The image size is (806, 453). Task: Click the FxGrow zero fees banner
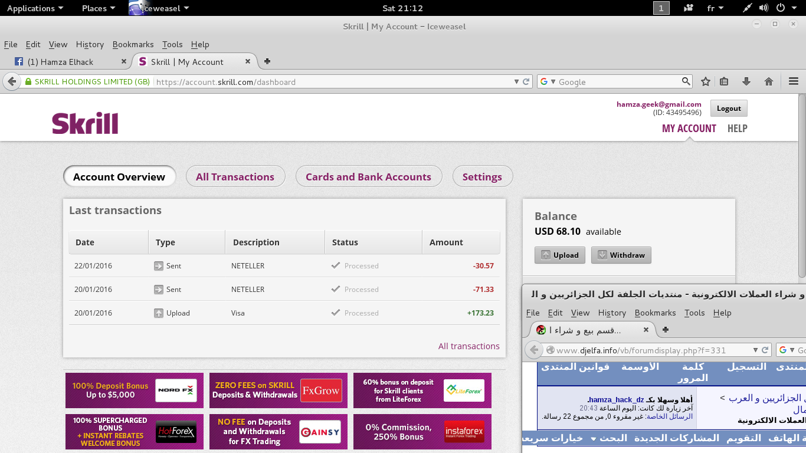click(x=279, y=390)
